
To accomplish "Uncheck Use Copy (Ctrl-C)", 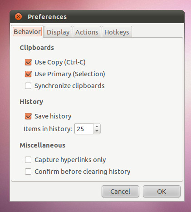I will (x=28, y=62).
